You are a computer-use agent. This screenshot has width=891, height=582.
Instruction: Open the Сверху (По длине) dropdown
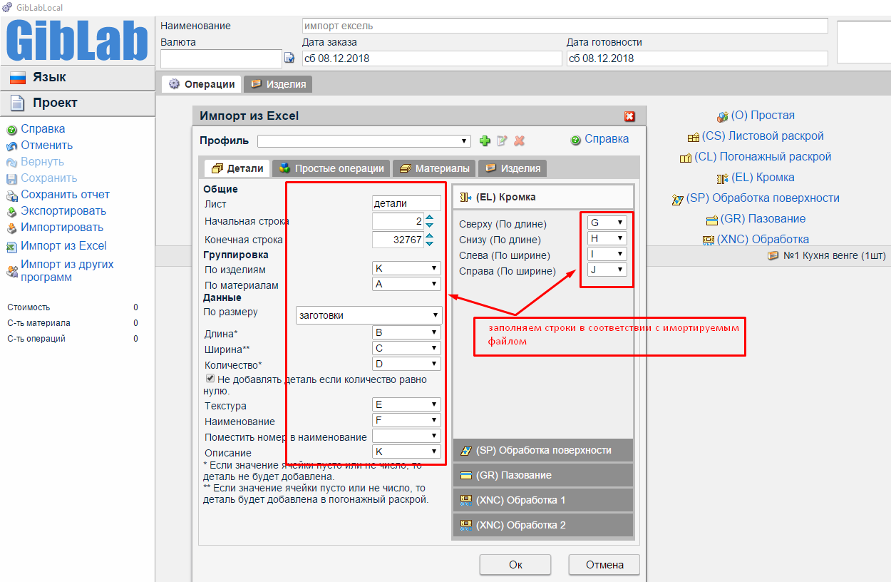tap(607, 223)
